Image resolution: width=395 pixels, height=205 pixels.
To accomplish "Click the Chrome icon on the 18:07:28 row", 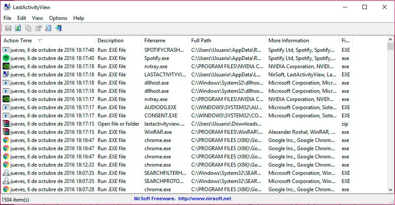I will point(6,189).
